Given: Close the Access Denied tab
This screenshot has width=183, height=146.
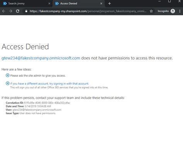Looking at the screenshot, I should [101, 3].
